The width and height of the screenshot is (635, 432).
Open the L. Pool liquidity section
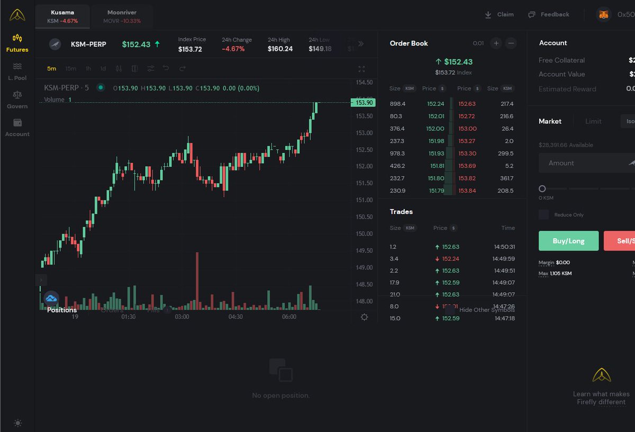pyautogui.click(x=17, y=71)
